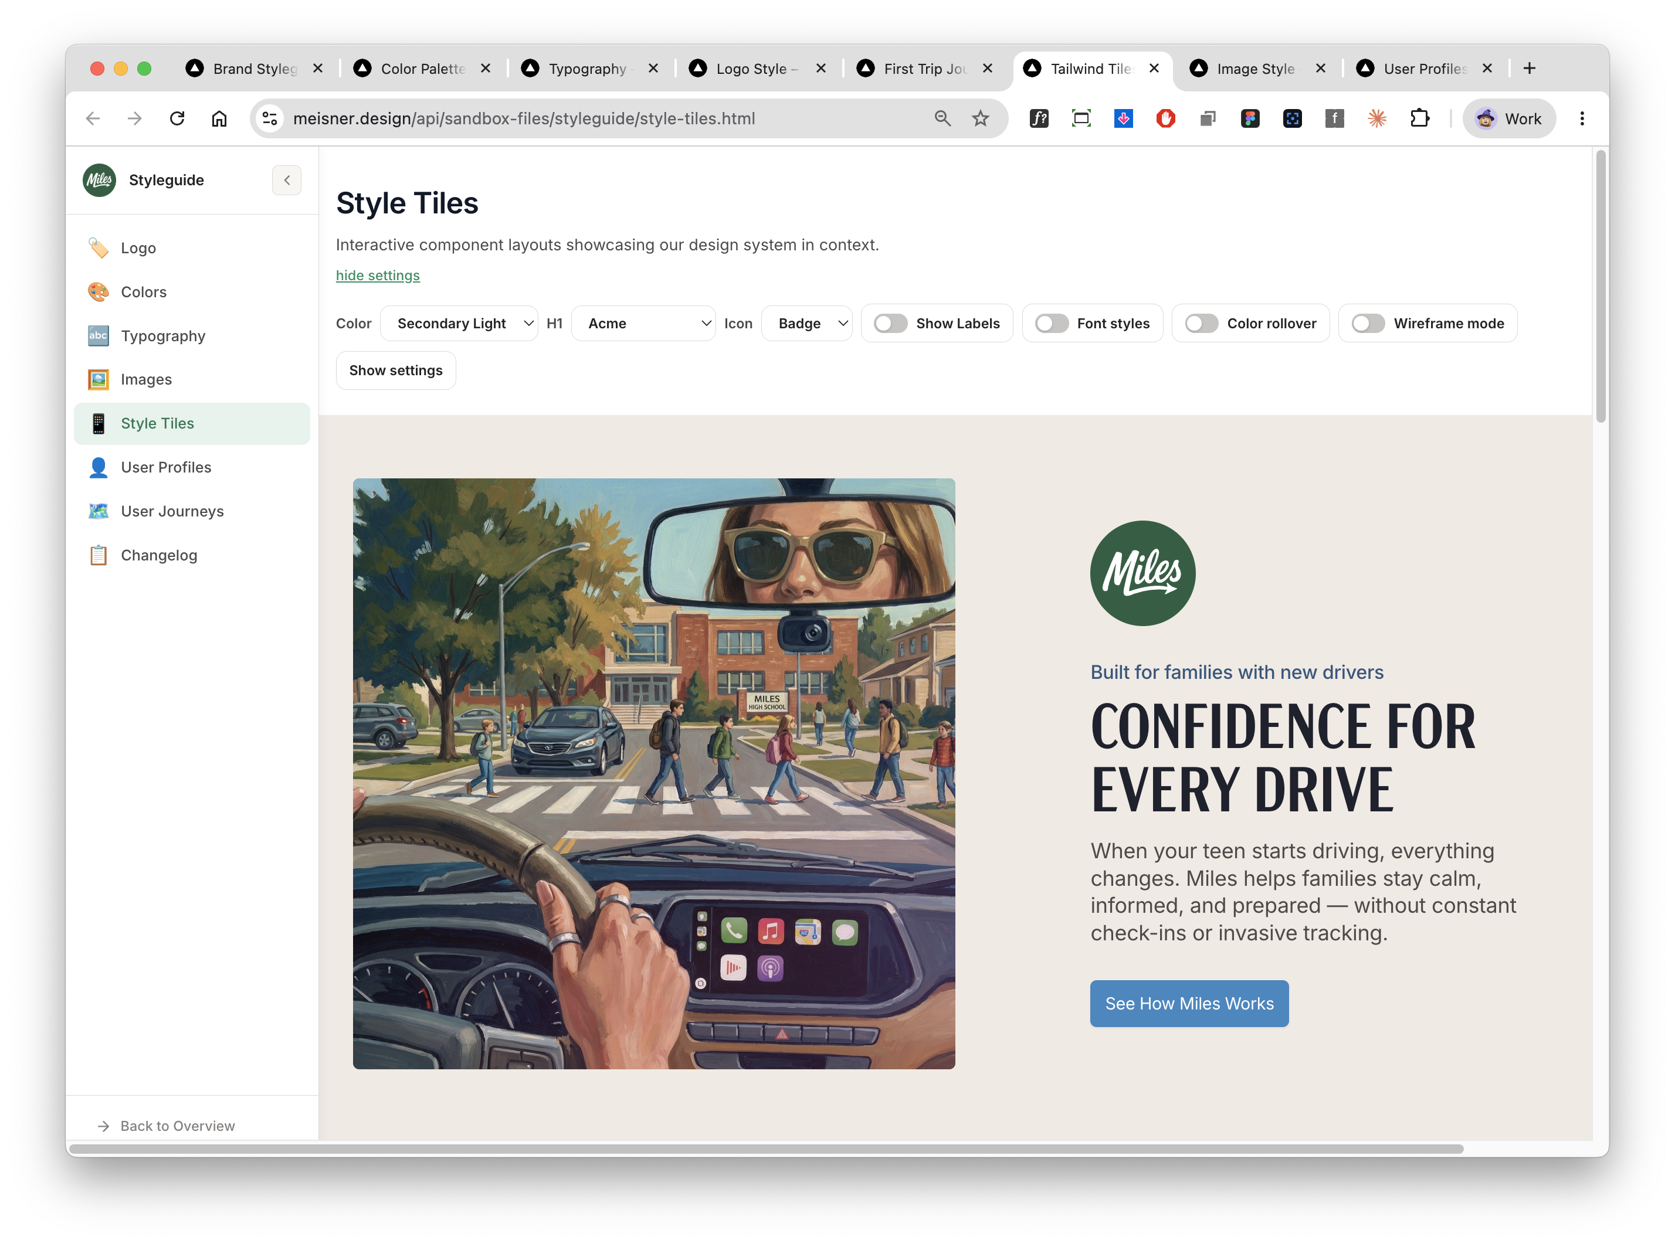Reload the style-tiles page
This screenshot has width=1675, height=1244.
[177, 118]
